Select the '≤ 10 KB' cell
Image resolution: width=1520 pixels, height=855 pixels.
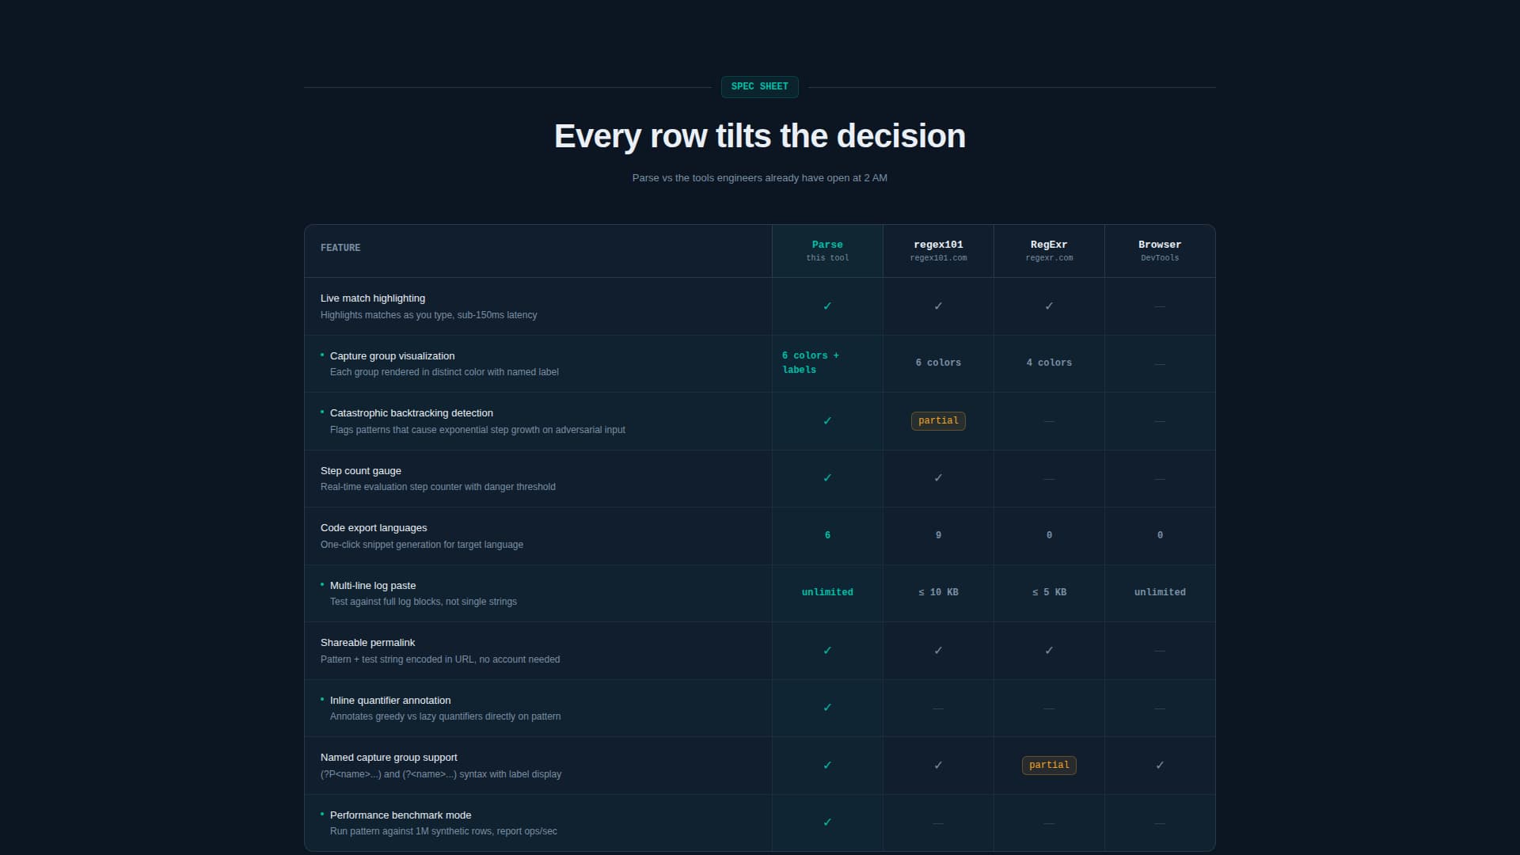pos(938,592)
